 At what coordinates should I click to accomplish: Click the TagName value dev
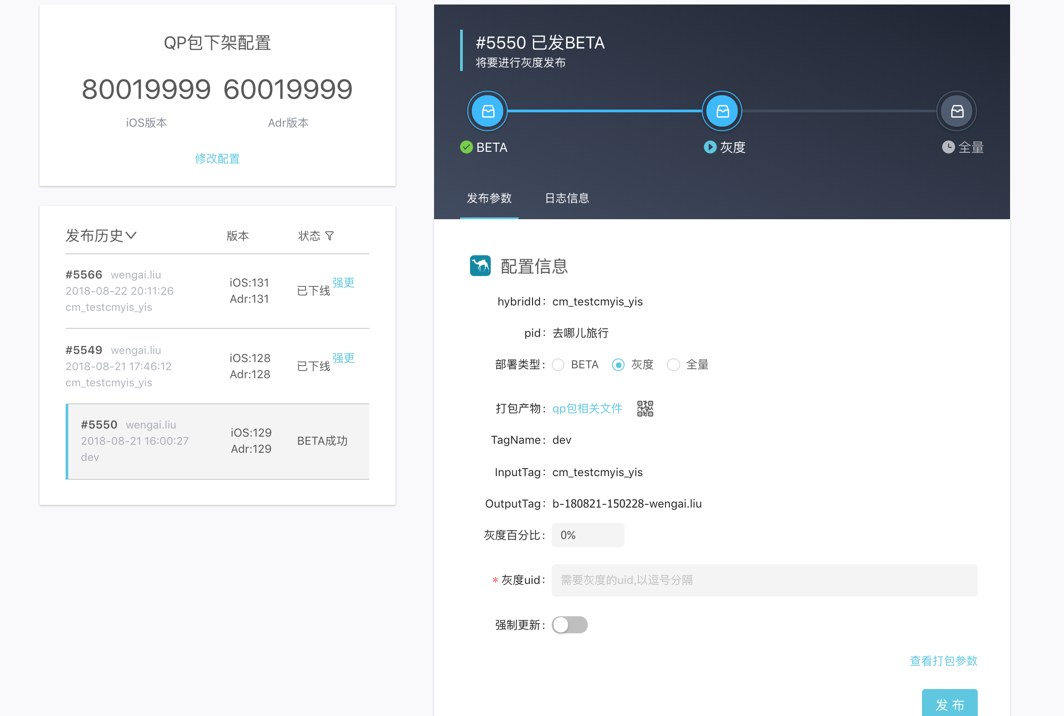click(x=562, y=440)
